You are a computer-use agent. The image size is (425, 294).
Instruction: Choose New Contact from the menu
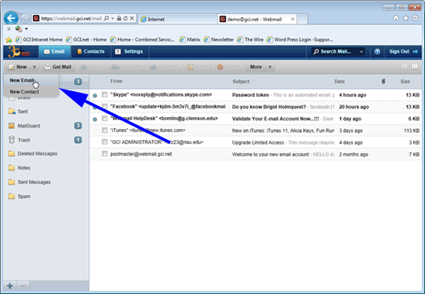pyautogui.click(x=24, y=92)
